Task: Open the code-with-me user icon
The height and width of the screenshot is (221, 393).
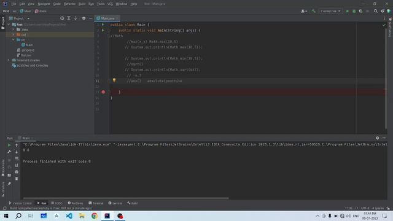Action: tap(304, 11)
